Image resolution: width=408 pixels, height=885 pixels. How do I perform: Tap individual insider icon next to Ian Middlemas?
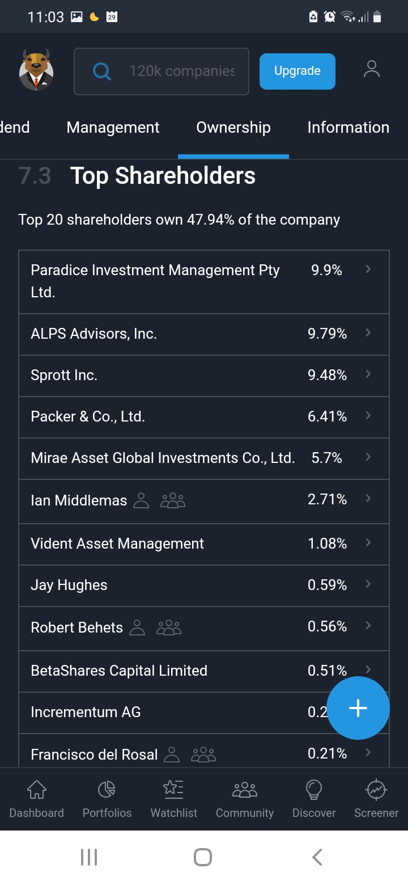[141, 500]
